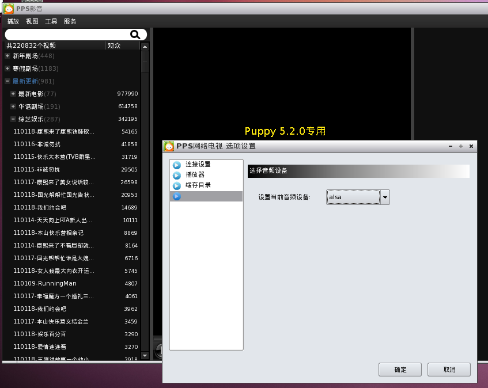The image size is (488, 388).
Task: Click the 共220832个视频 column header
Action: [x=55, y=45]
